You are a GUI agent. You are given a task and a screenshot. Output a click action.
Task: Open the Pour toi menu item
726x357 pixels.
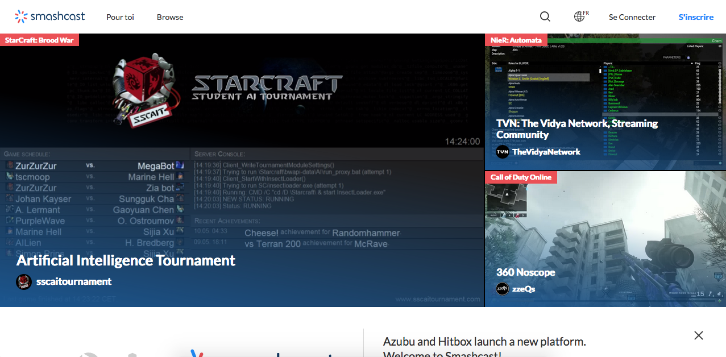(x=120, y=17)
